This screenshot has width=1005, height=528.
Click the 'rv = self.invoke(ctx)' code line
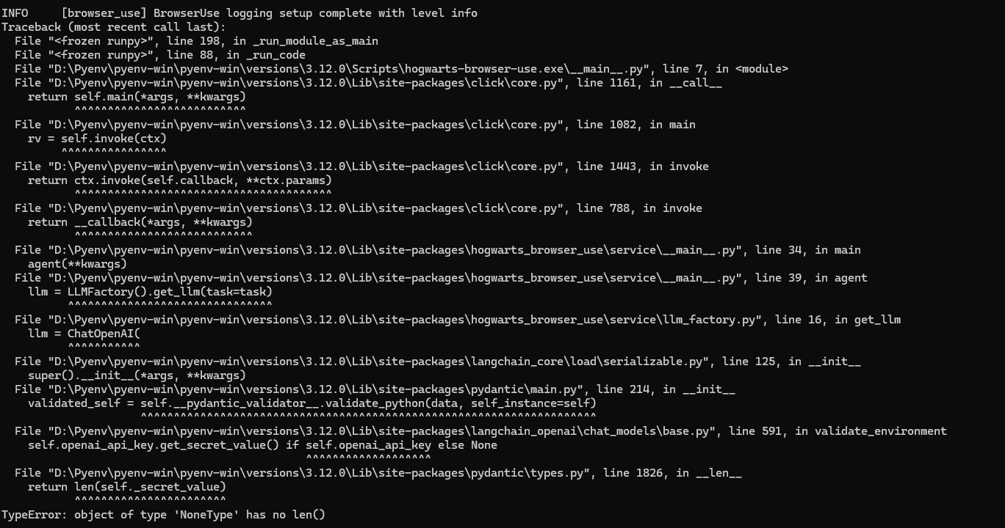tap(97, 139)
